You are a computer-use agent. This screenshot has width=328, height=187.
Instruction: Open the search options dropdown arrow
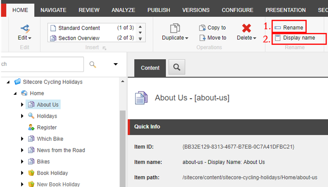pos(116,64)
